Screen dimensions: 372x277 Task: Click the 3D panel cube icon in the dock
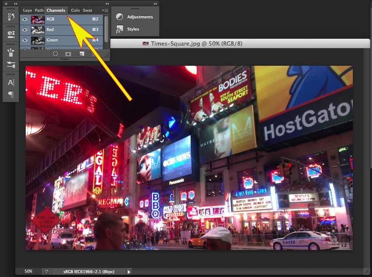point(10,33)
